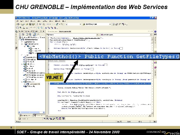Click the Undo arrow icon

click(48, 24)
